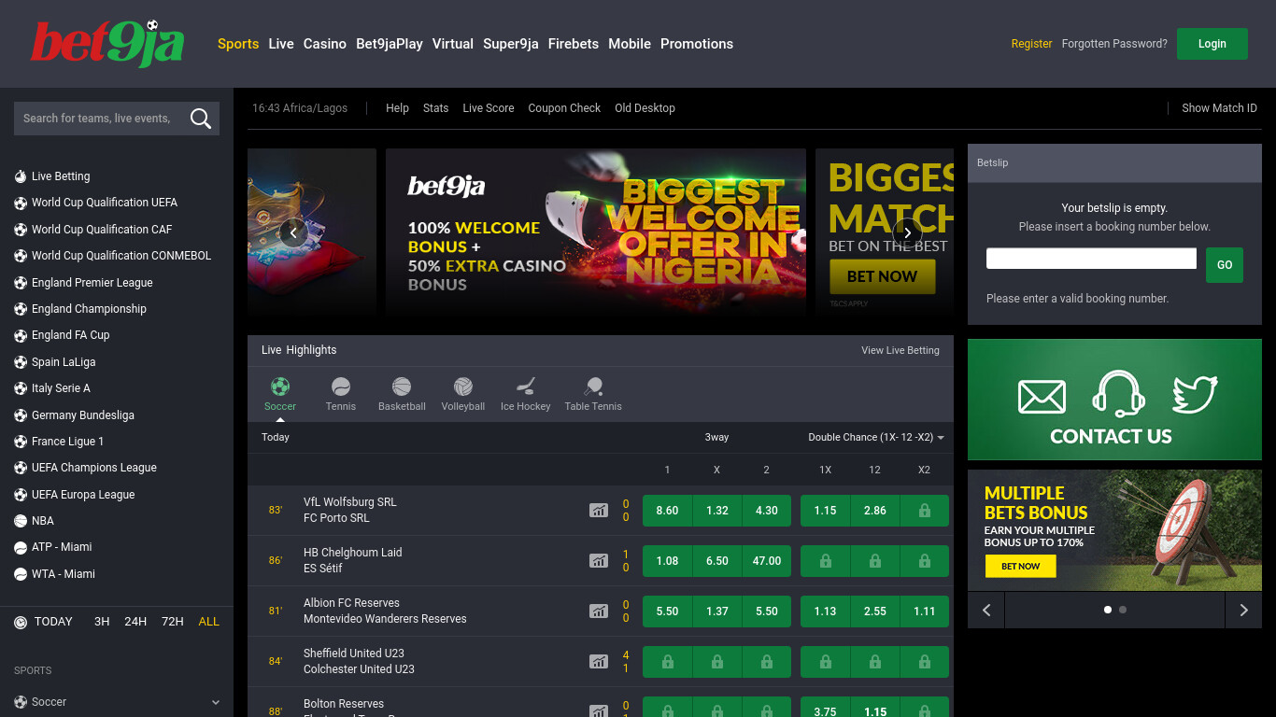Open the Help link
Viewport: 1276px width, 717px height.
click(397, 108)
